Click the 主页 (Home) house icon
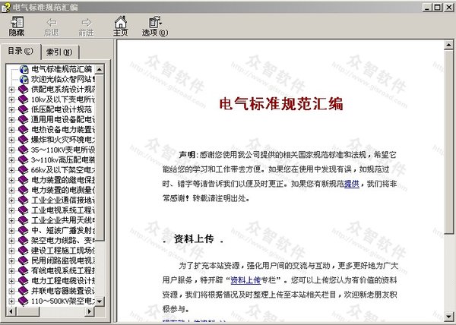Viewport: 456px width, 325px height. tap(120, 24)
